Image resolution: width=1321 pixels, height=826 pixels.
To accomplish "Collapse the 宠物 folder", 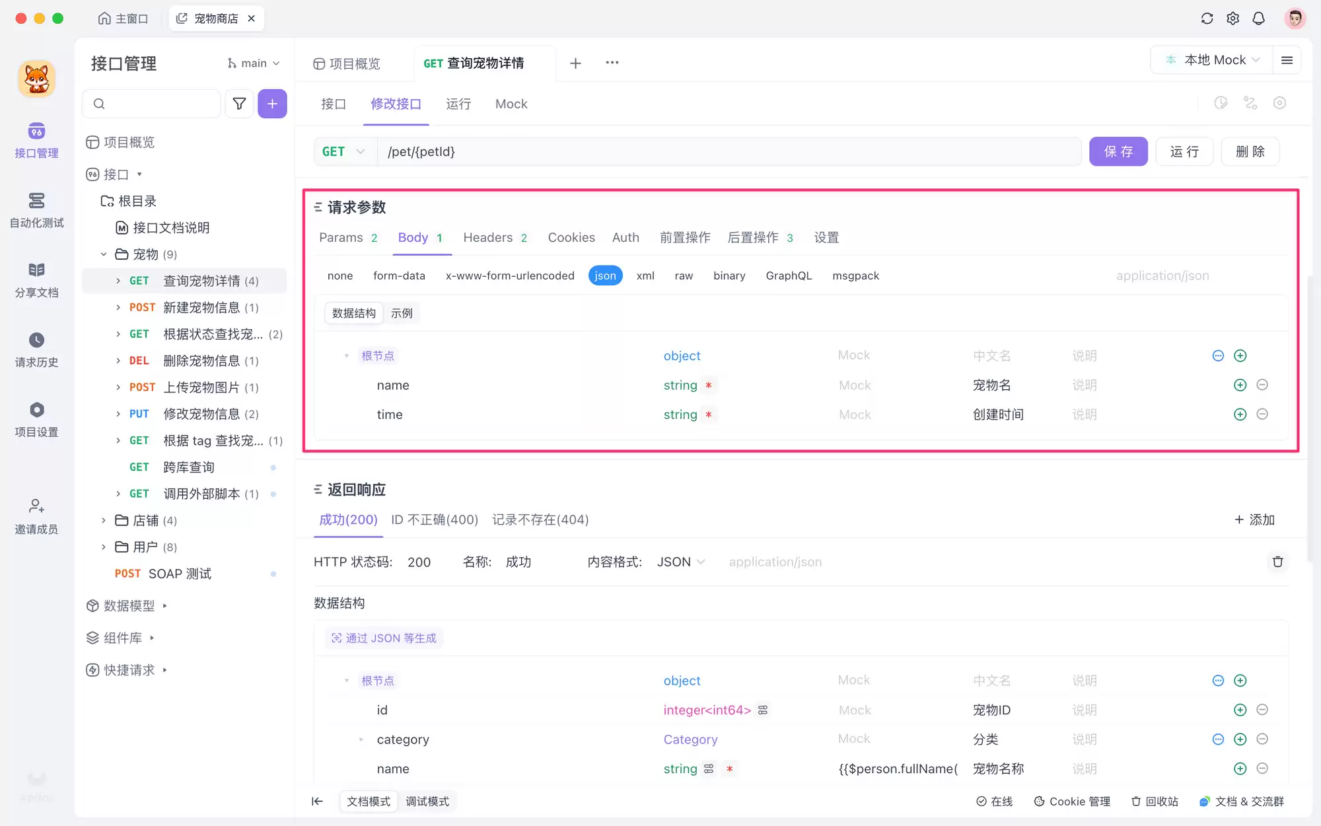I will (x=104, y=254).
